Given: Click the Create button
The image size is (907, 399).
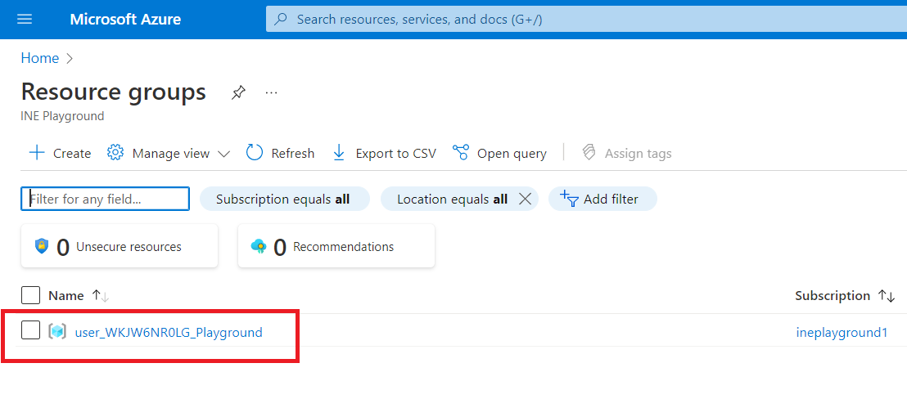Looking at the screenshot, I should [60, 153].
